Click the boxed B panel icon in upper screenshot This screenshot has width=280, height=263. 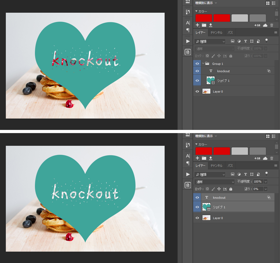coord(188,52)
